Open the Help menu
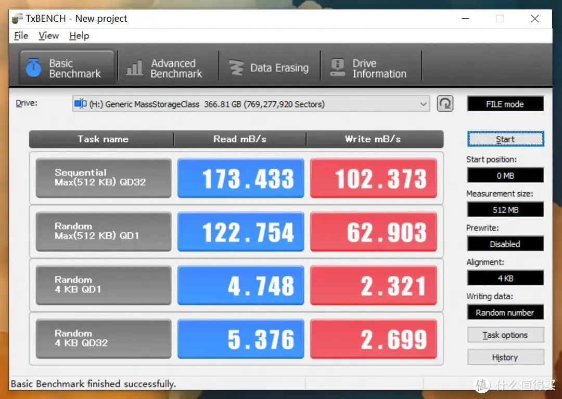This screenshot has width=562, height=399. tap(79, 36)
